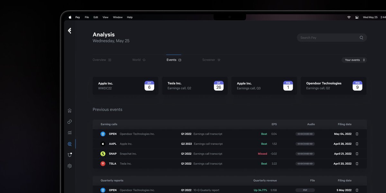Viewport: 386px width, 193px height.
Task: Click the Missed EPS label for SNAP
Action: pyautogui.click(x=262, y=154)
